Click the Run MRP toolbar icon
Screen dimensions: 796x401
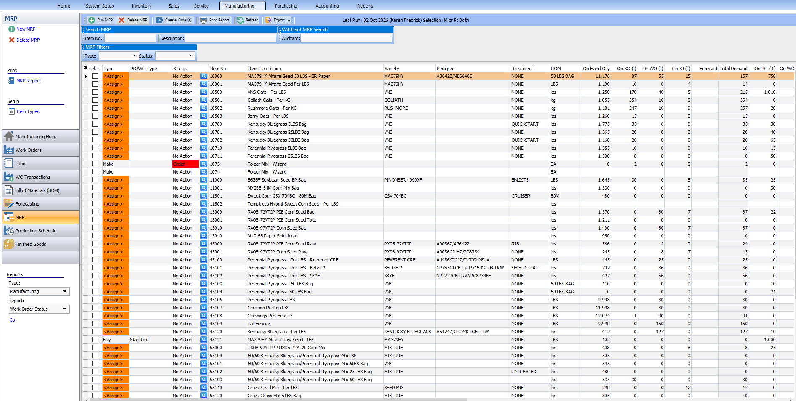91,20
